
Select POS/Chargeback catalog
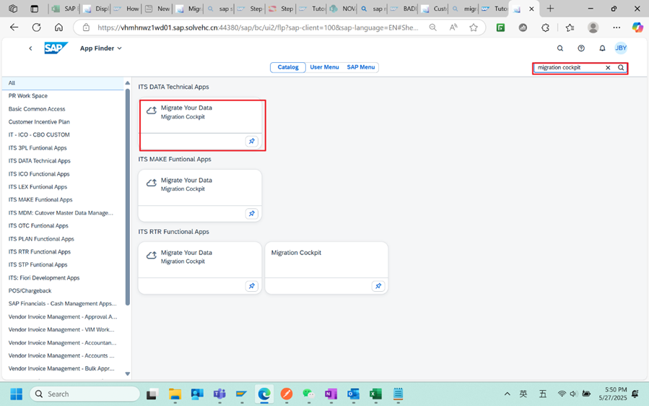[64, 291]
